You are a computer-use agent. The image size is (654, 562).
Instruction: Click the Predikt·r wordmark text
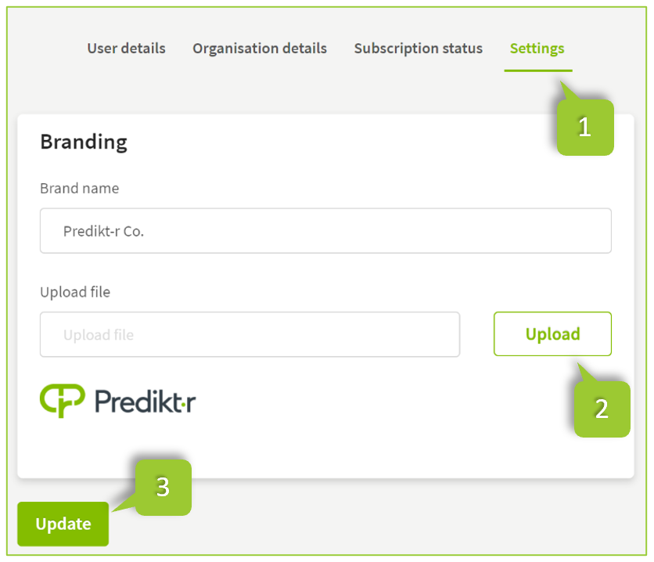(x=145, y=402)
